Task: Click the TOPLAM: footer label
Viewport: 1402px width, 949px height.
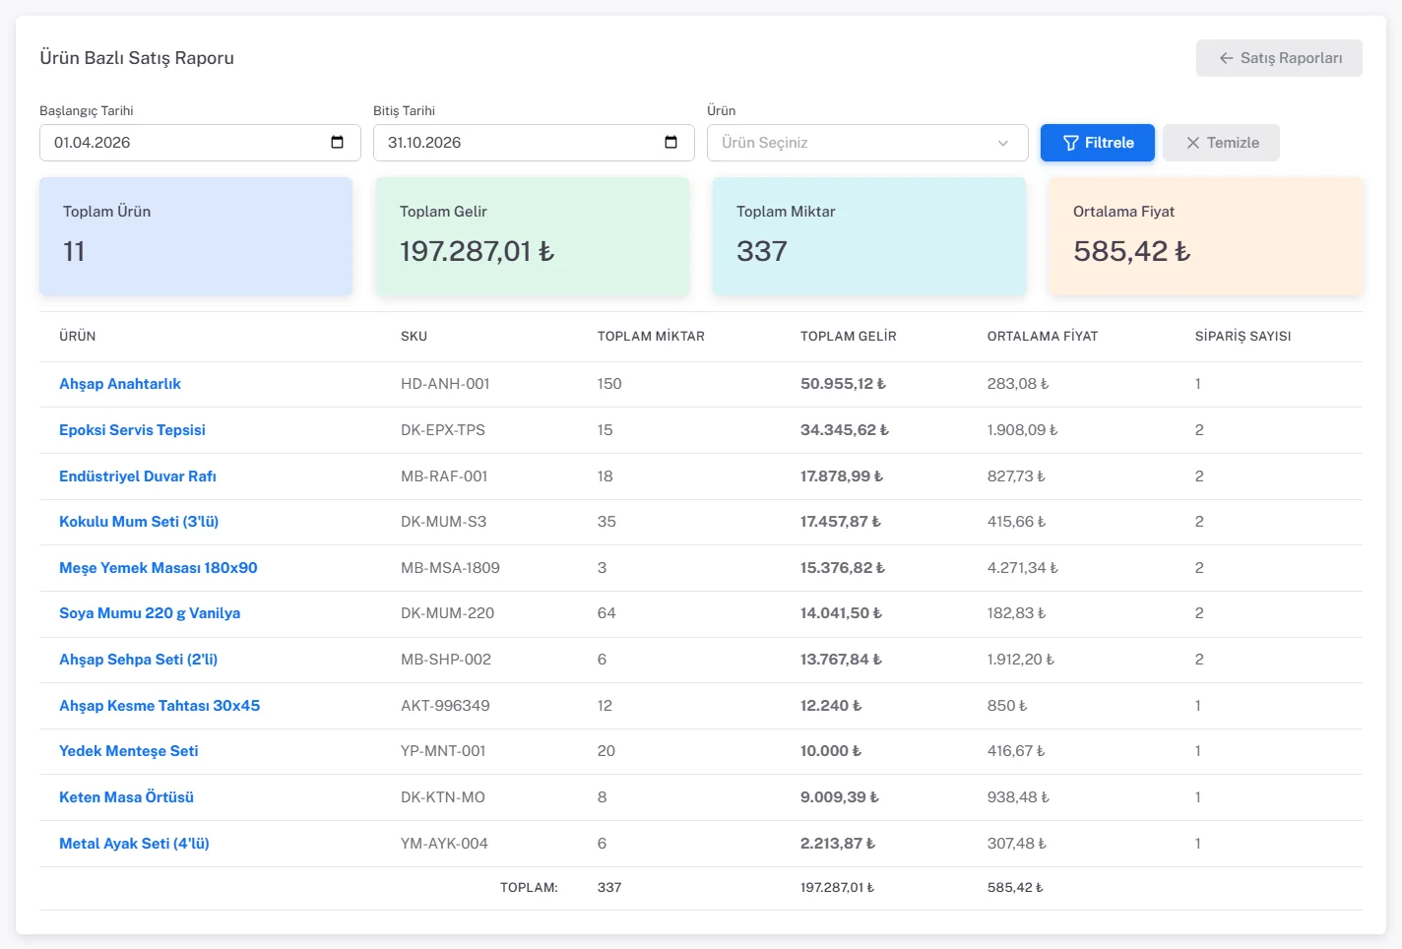Action: click(x=529, y=888)
